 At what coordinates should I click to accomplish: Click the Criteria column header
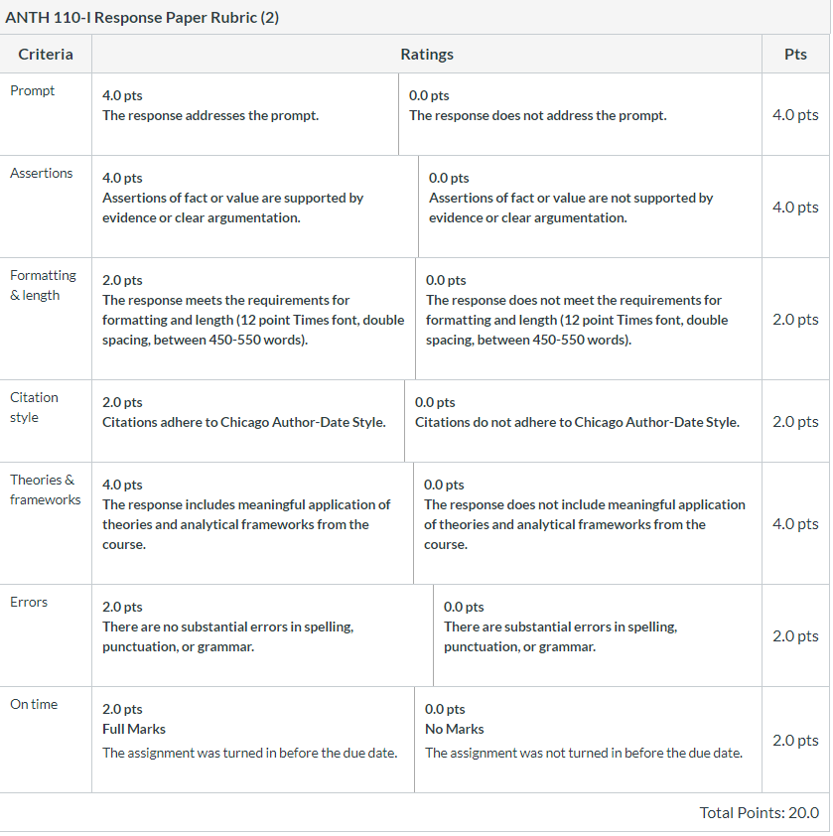coord(46,55)
